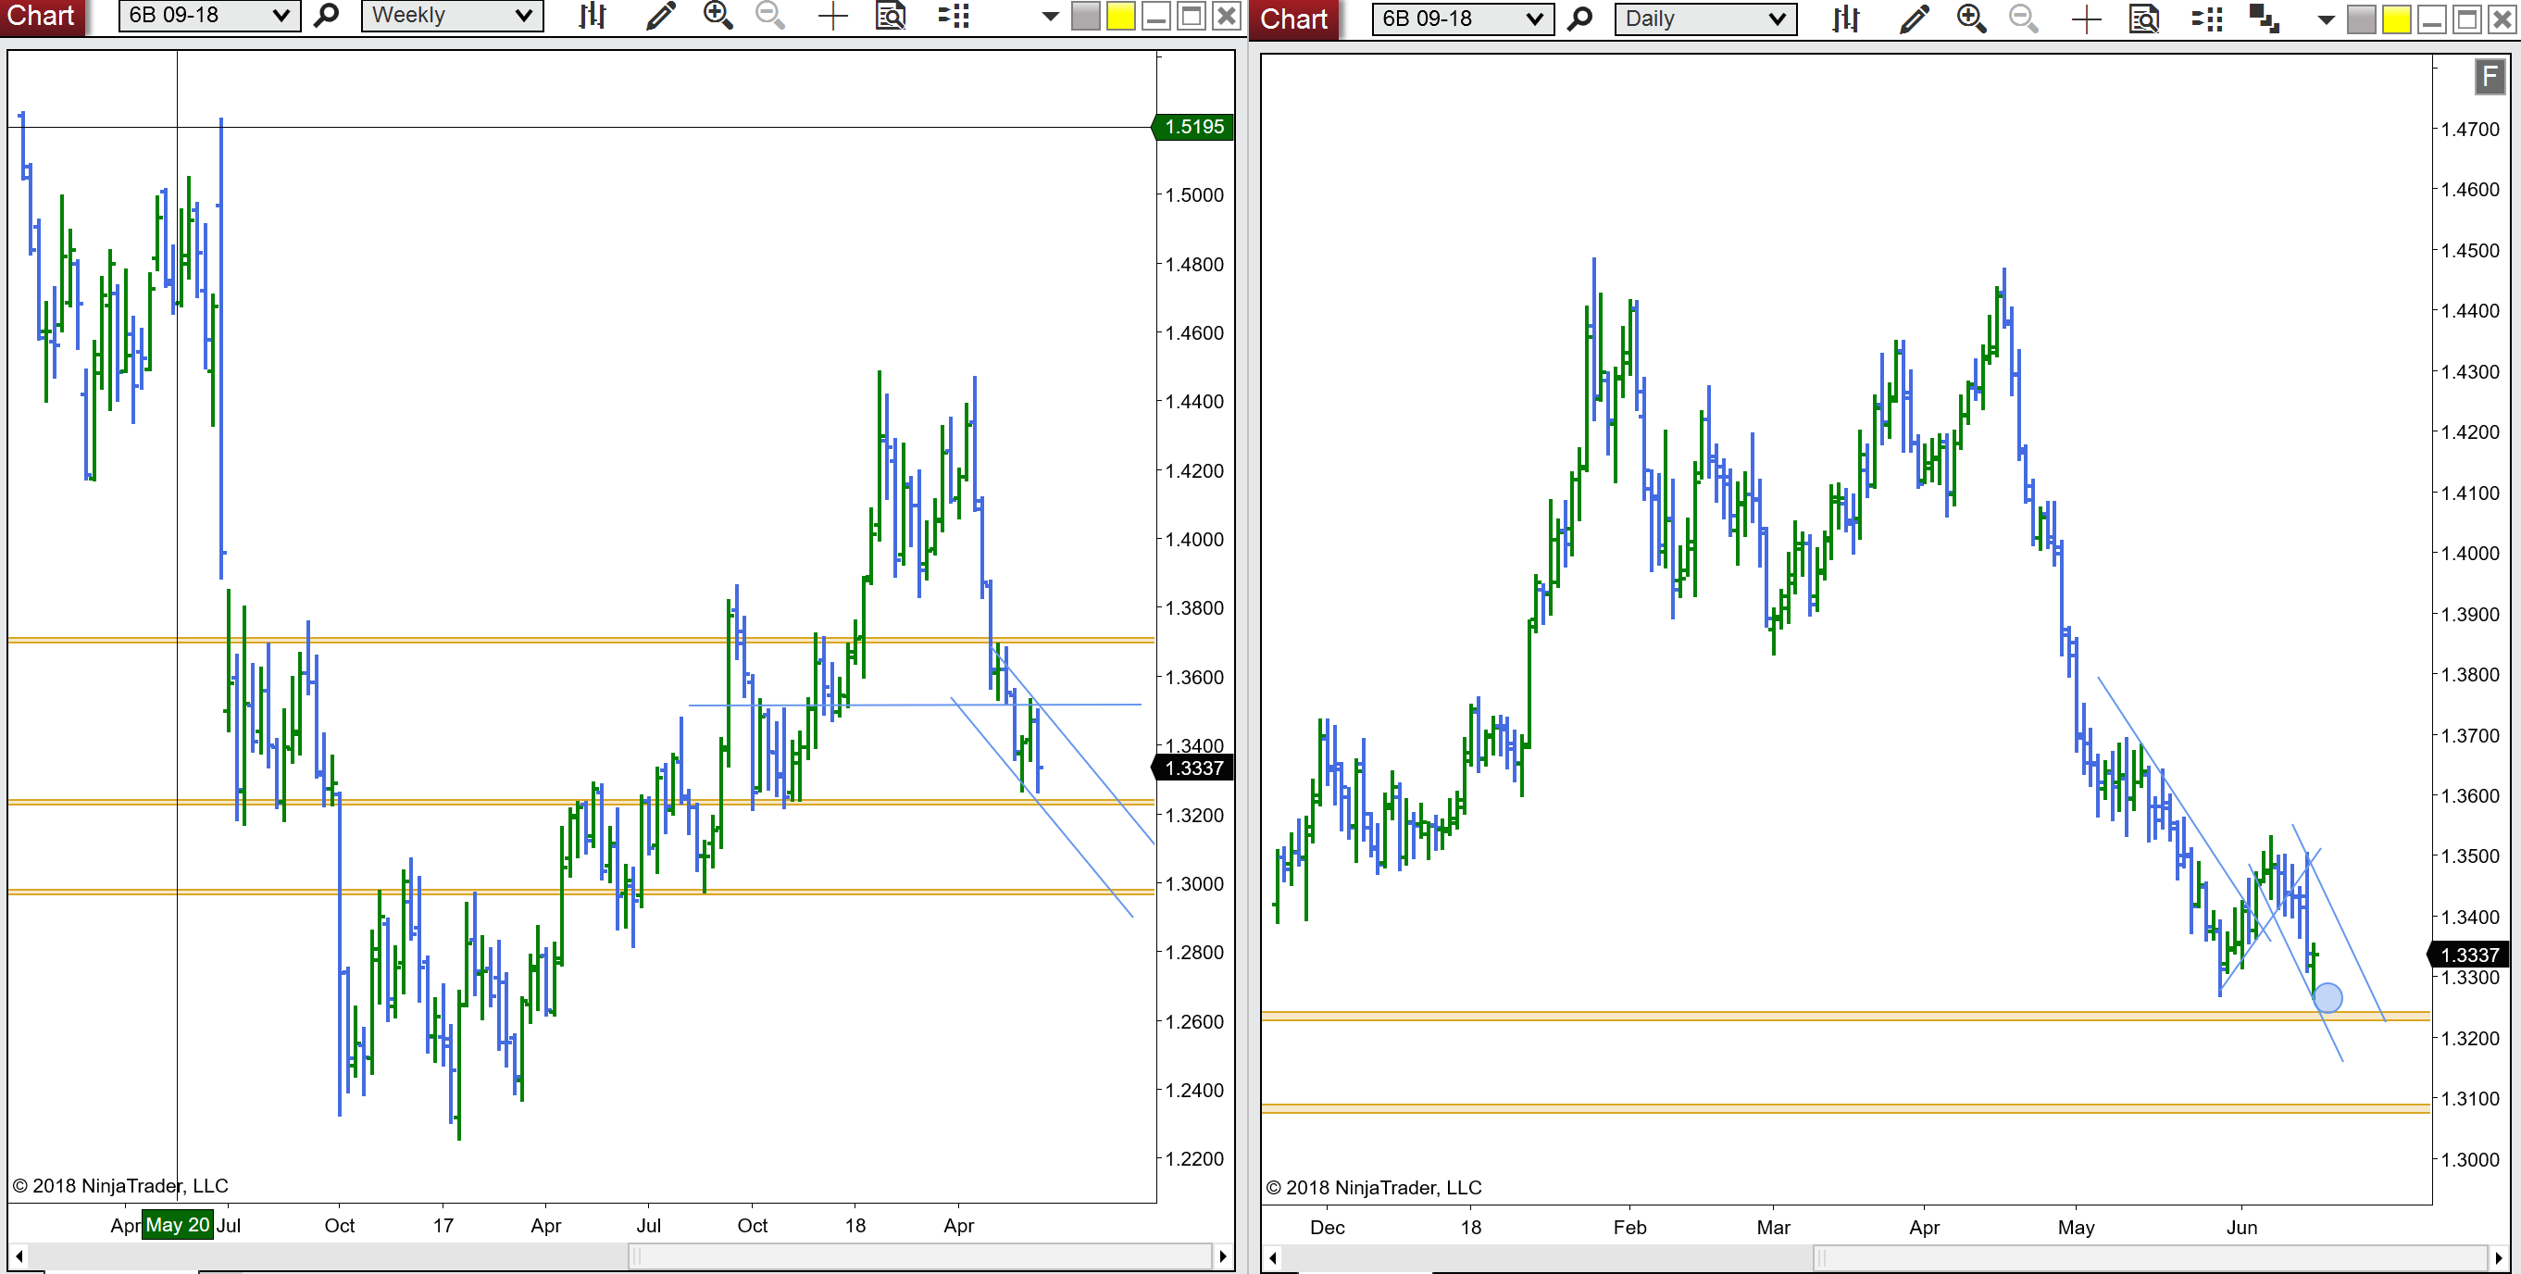Activate crosshair tool in Daily chart
Screen dimensions: 2521x1274
pyautogui.click(x=2086, y=19)
